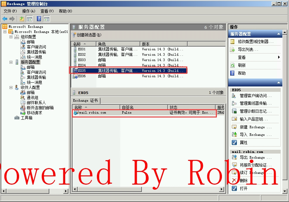This screenshot has width=289, height=202.
Task: Select root Microsoft Exchange tree node
Action: (x=26, y=27)
